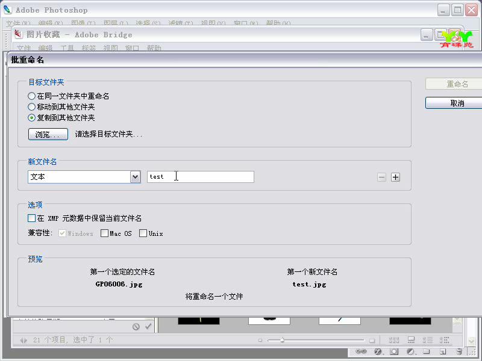Remove filename element with minus button
The height and width of the screenshot is (361, 482).
pyautogui.click(x=381, y=177)
